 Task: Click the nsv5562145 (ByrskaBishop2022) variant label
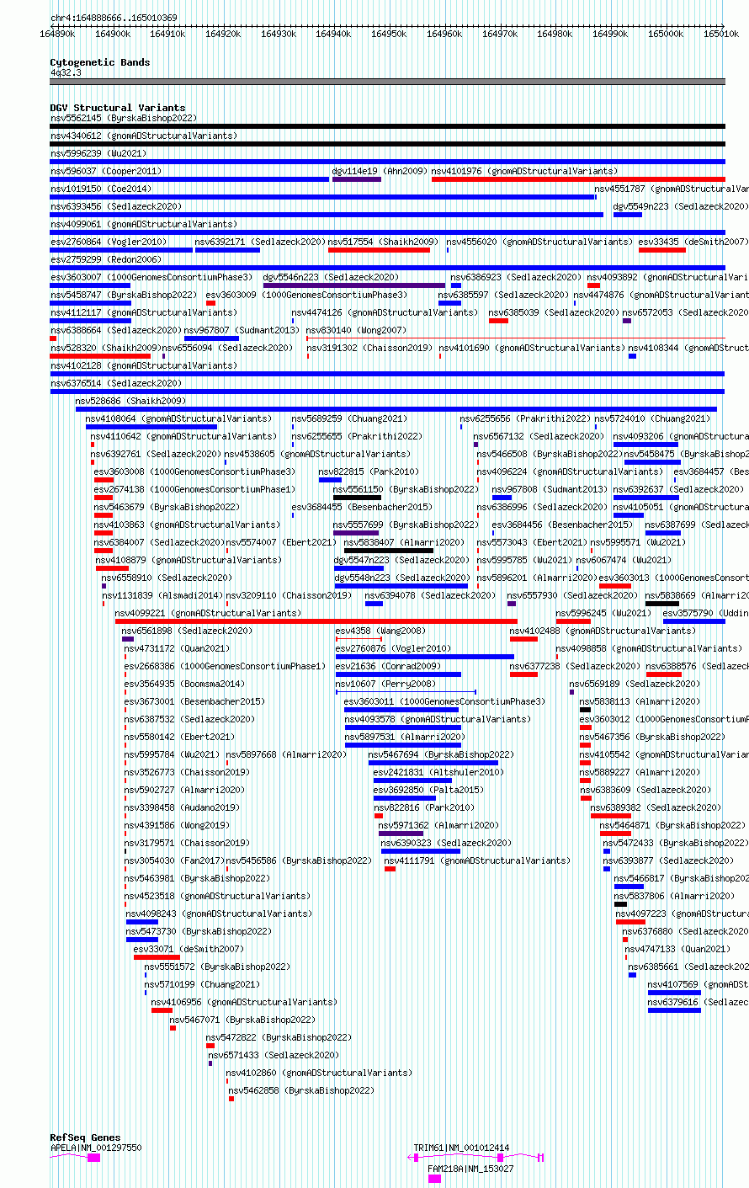[124, 118]
